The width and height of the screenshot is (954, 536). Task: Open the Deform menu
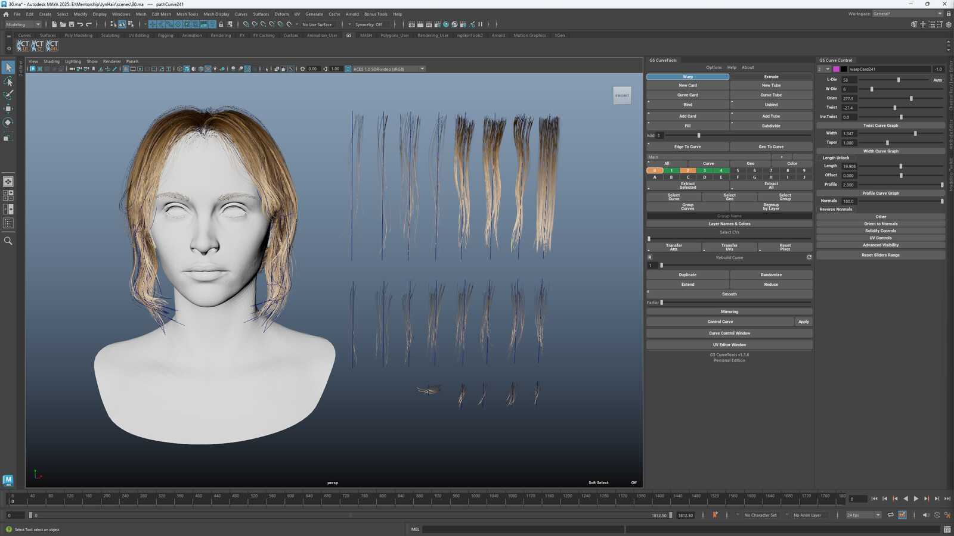[281, 14]
